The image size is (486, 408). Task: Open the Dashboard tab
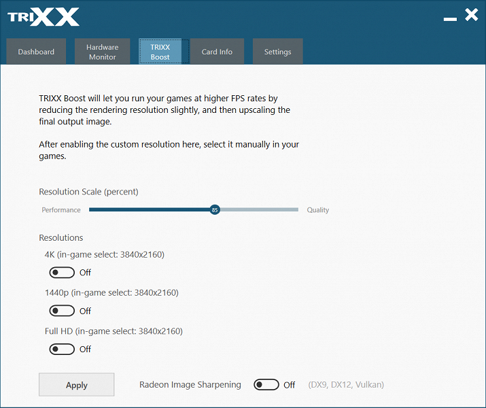[x=36, y=52]
